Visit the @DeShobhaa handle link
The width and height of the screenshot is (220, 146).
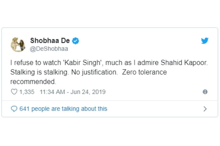coord(49,49)
